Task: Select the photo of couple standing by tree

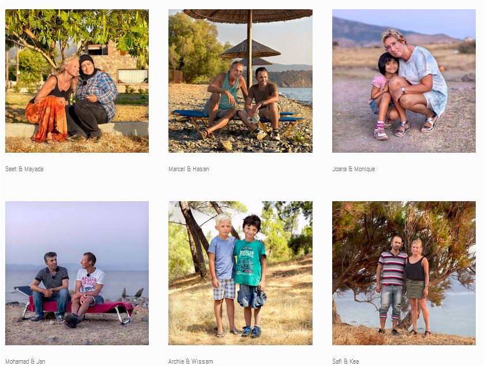Action: (404, 273)
